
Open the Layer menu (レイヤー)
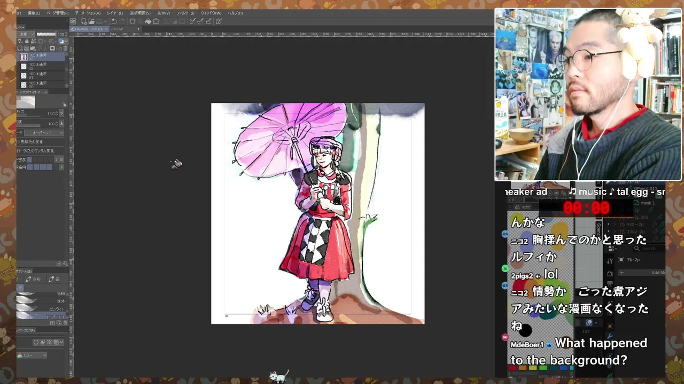(115, 13)
